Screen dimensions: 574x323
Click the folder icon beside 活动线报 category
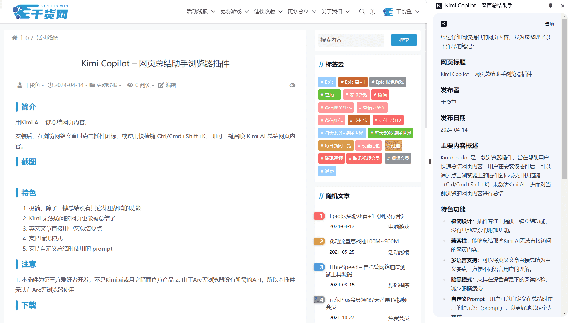coord(92,85)
